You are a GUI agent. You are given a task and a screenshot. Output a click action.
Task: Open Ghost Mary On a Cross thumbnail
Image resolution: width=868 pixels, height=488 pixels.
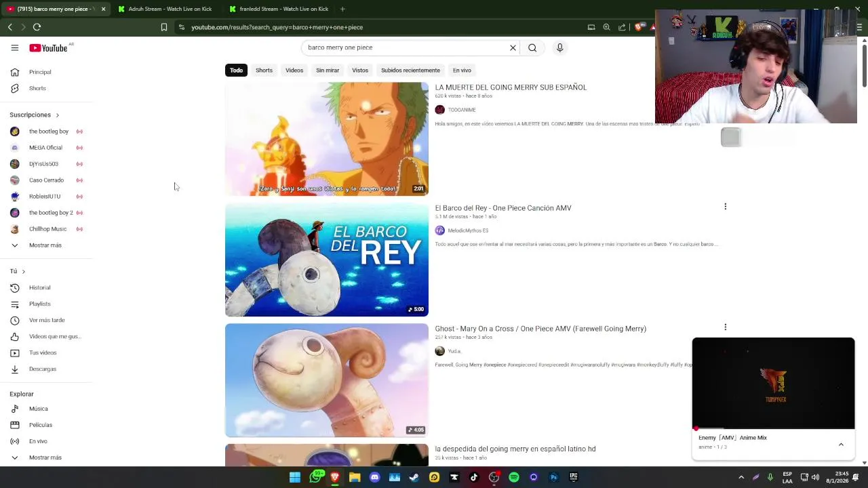tap(327, 380)
